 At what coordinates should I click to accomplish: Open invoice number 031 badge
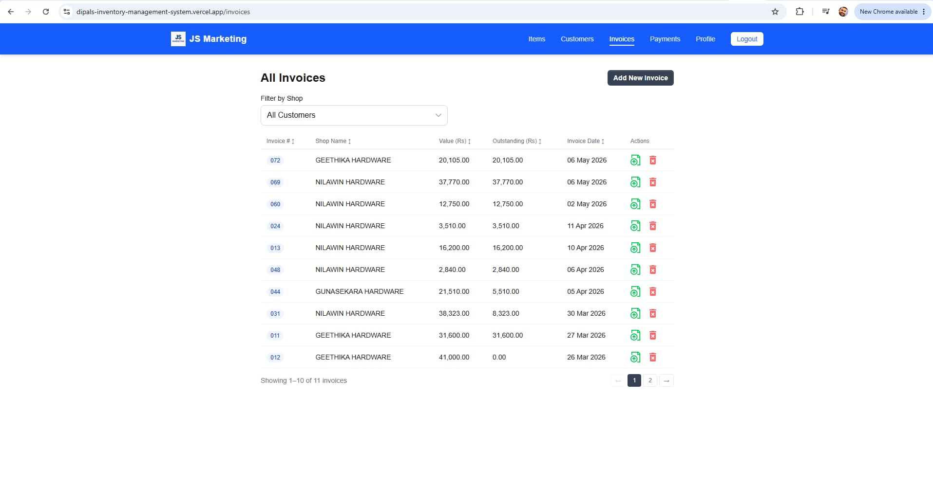click(x=275, y=314)
